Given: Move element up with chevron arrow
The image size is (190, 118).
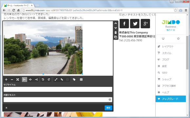Looking at the screenshot, I should pos(116,23).
